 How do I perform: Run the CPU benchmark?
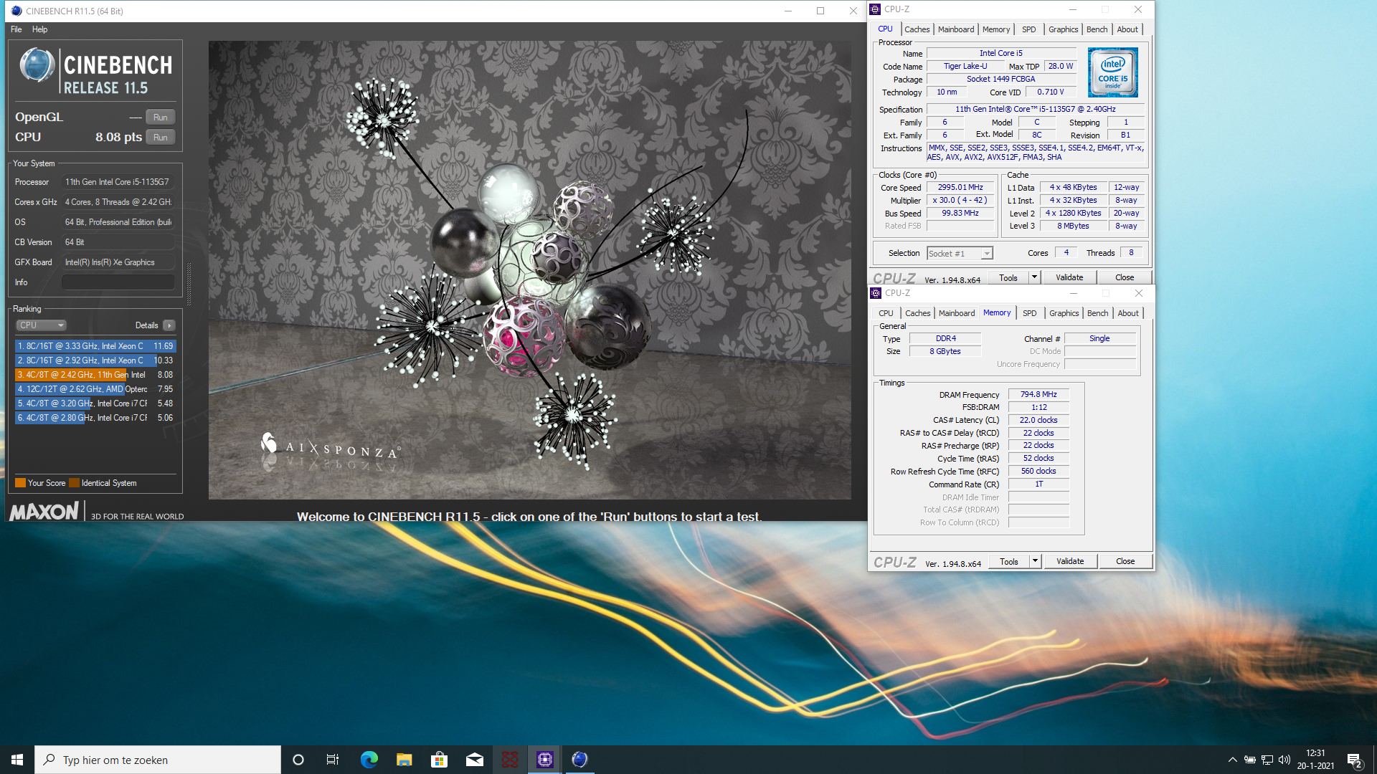[x=161, y=137]
